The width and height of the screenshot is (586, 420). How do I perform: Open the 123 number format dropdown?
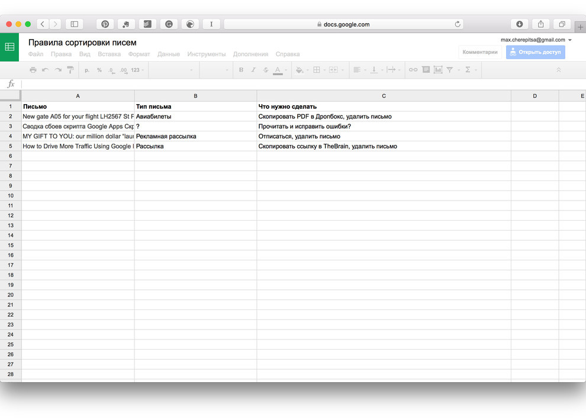137,70
